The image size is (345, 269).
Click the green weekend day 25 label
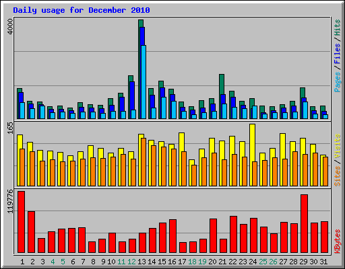(x=263, y=262)
